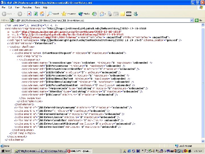This screenshot has height=154, width=205.
Task: Click the first quick launch icon on taskbar
Action: click(x=124, y=151)
